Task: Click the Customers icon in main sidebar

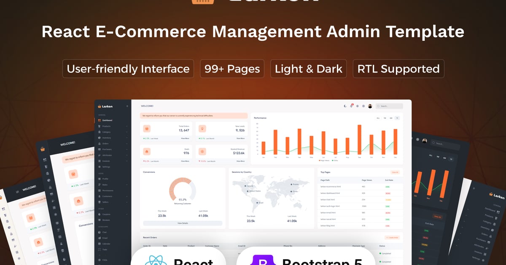Action: pyautogui.click(x=100, y=196)
